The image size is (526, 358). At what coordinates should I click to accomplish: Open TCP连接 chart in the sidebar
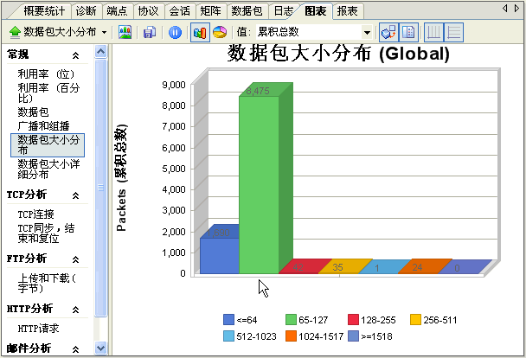click(36, 214)
